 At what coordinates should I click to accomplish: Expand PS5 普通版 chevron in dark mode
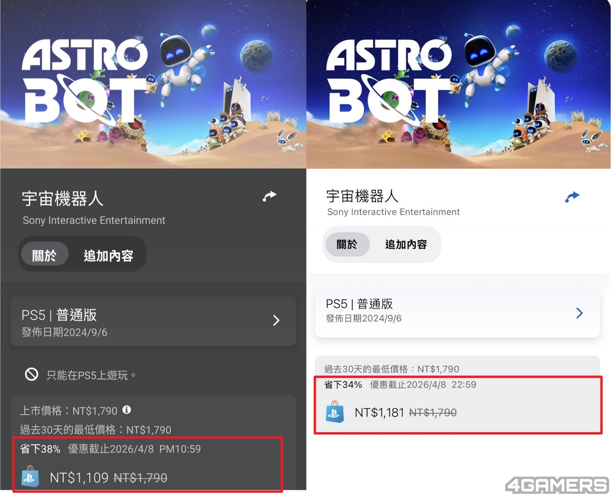tap(276, 320)
